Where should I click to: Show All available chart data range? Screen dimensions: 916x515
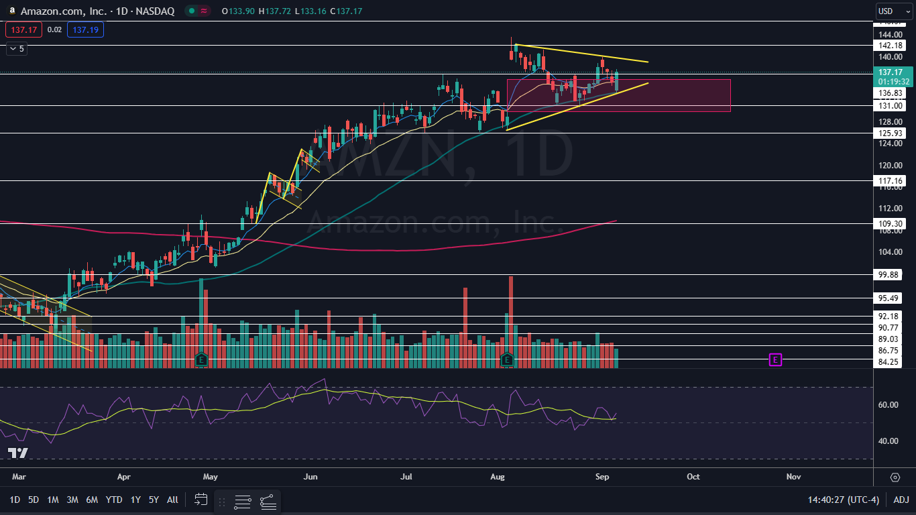(x=172, y=500)
